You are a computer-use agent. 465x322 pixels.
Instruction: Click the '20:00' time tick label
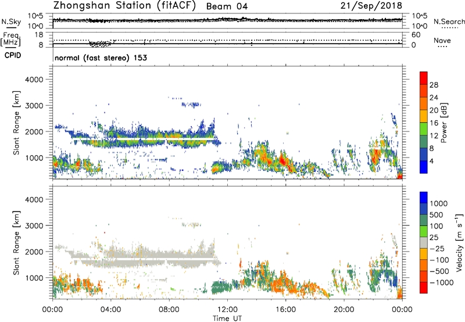click(x=344, y=310)
